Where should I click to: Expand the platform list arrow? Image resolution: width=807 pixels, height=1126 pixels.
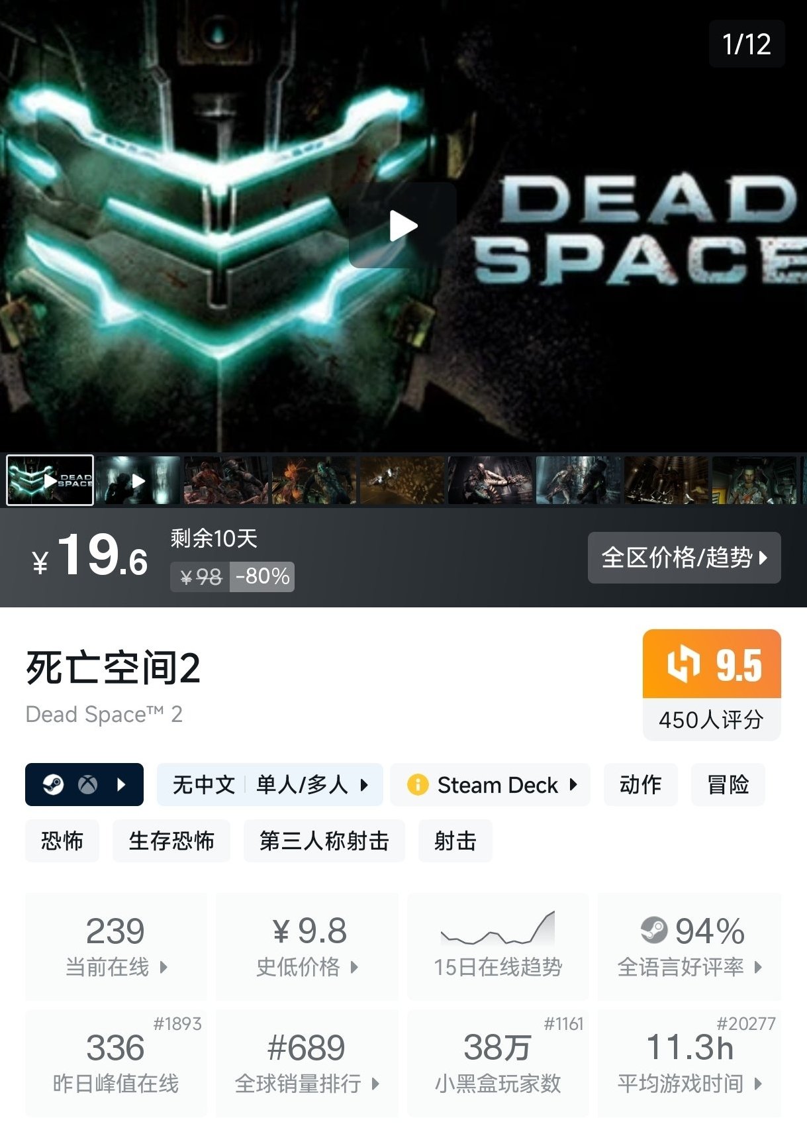(x=121, y=785)
